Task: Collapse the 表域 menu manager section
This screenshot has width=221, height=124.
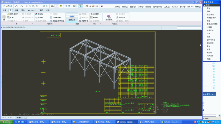Action: coord(204,5)
